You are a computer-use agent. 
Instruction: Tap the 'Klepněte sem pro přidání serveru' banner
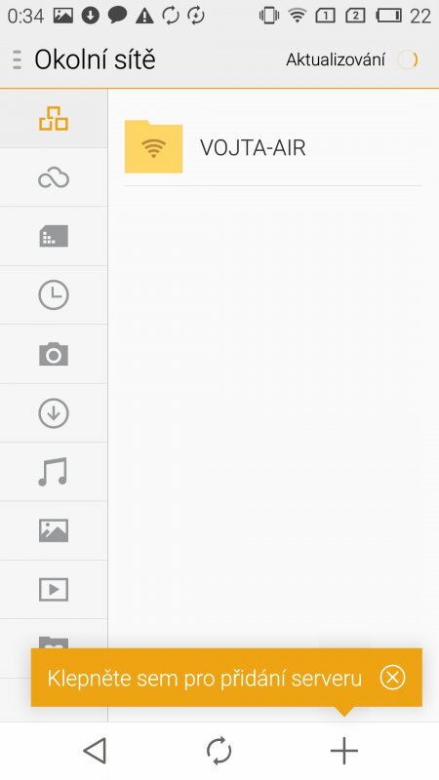(204, 679)
